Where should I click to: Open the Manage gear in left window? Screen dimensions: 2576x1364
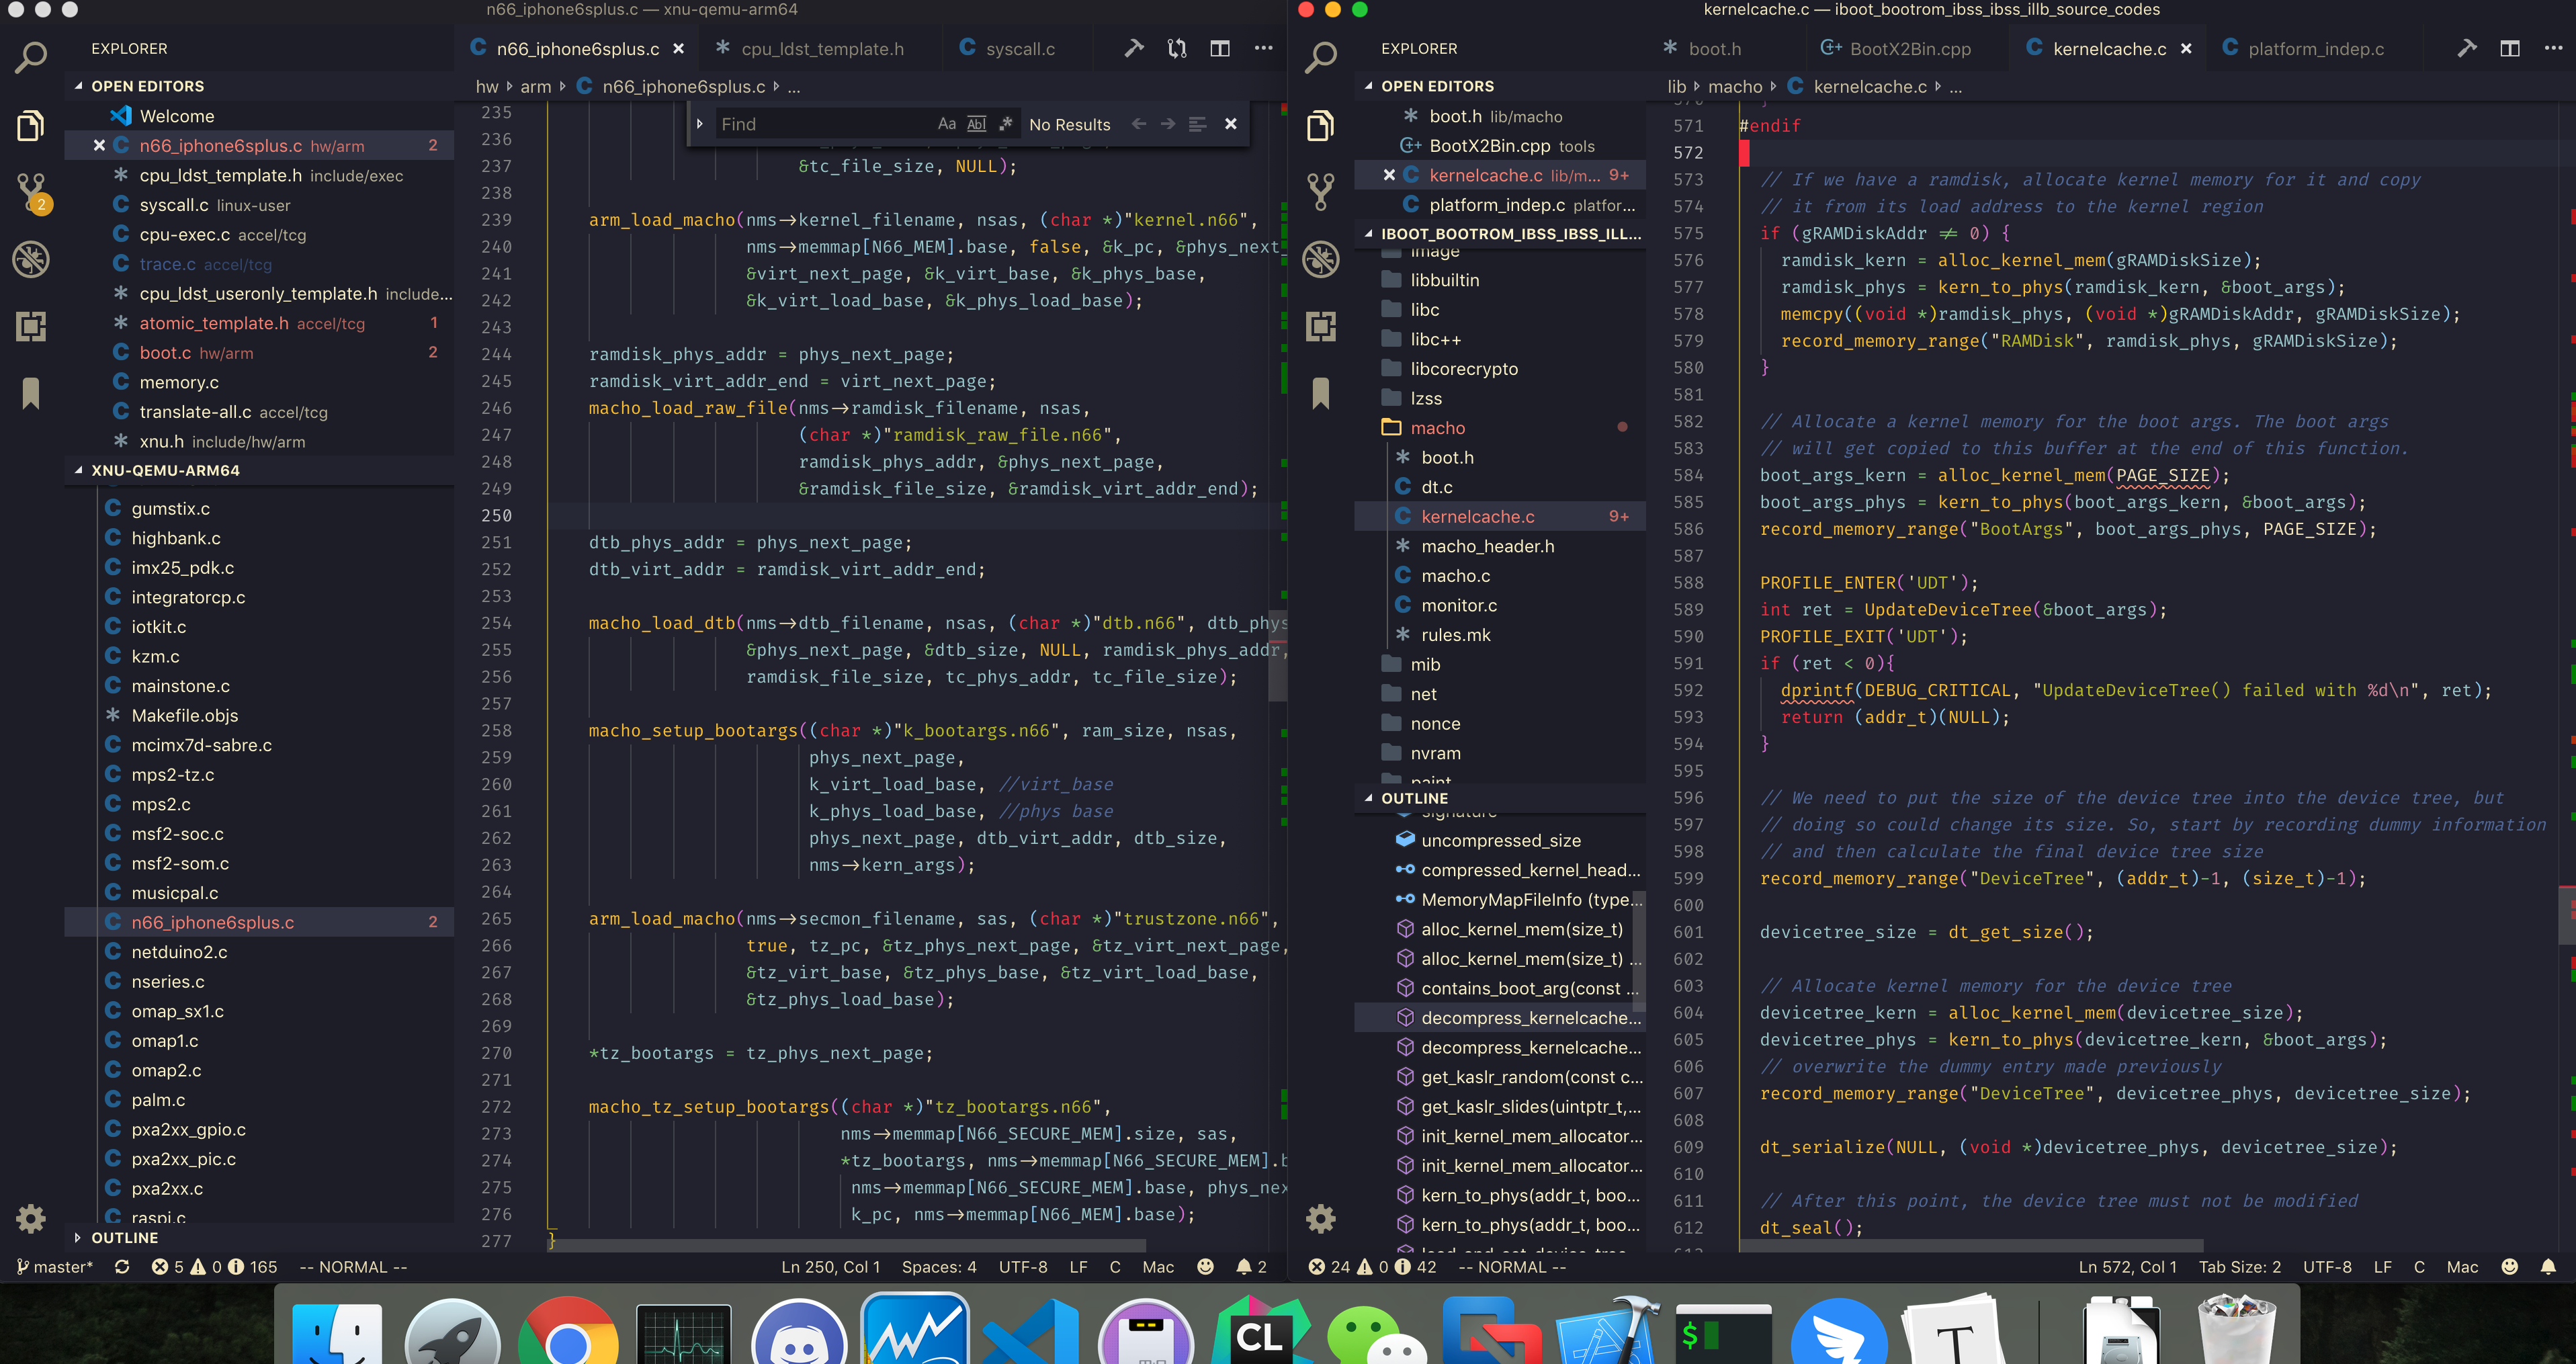tap(31, 1218)
